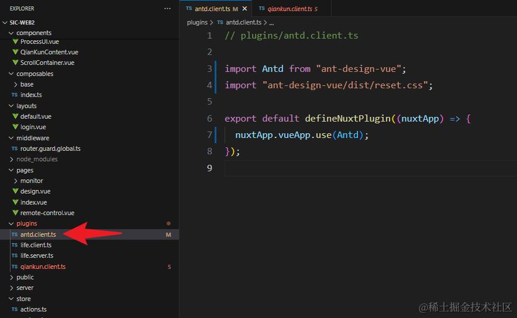Click the TS icon beside life.client.ts
517x318 pixels.
(15, 245)
